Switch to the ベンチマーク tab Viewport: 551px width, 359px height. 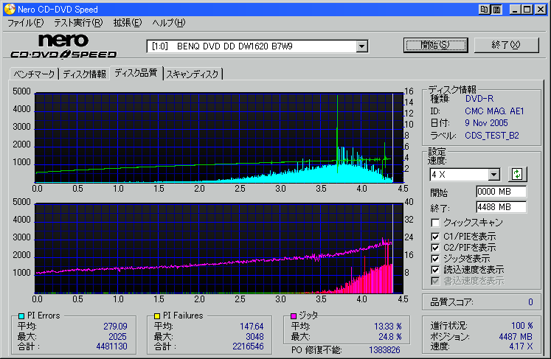[x=34, y=74]
